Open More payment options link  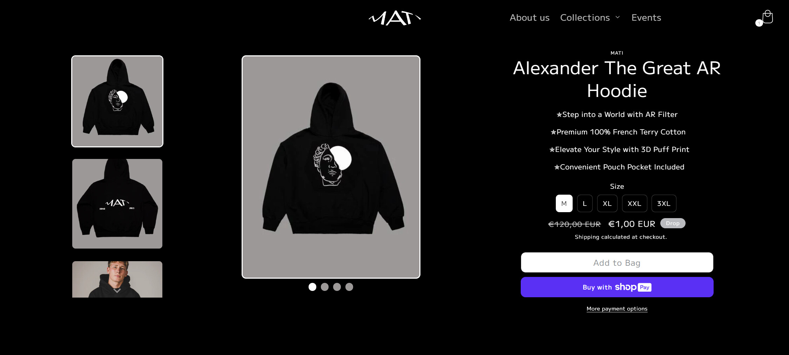click(x=617, y=308)
